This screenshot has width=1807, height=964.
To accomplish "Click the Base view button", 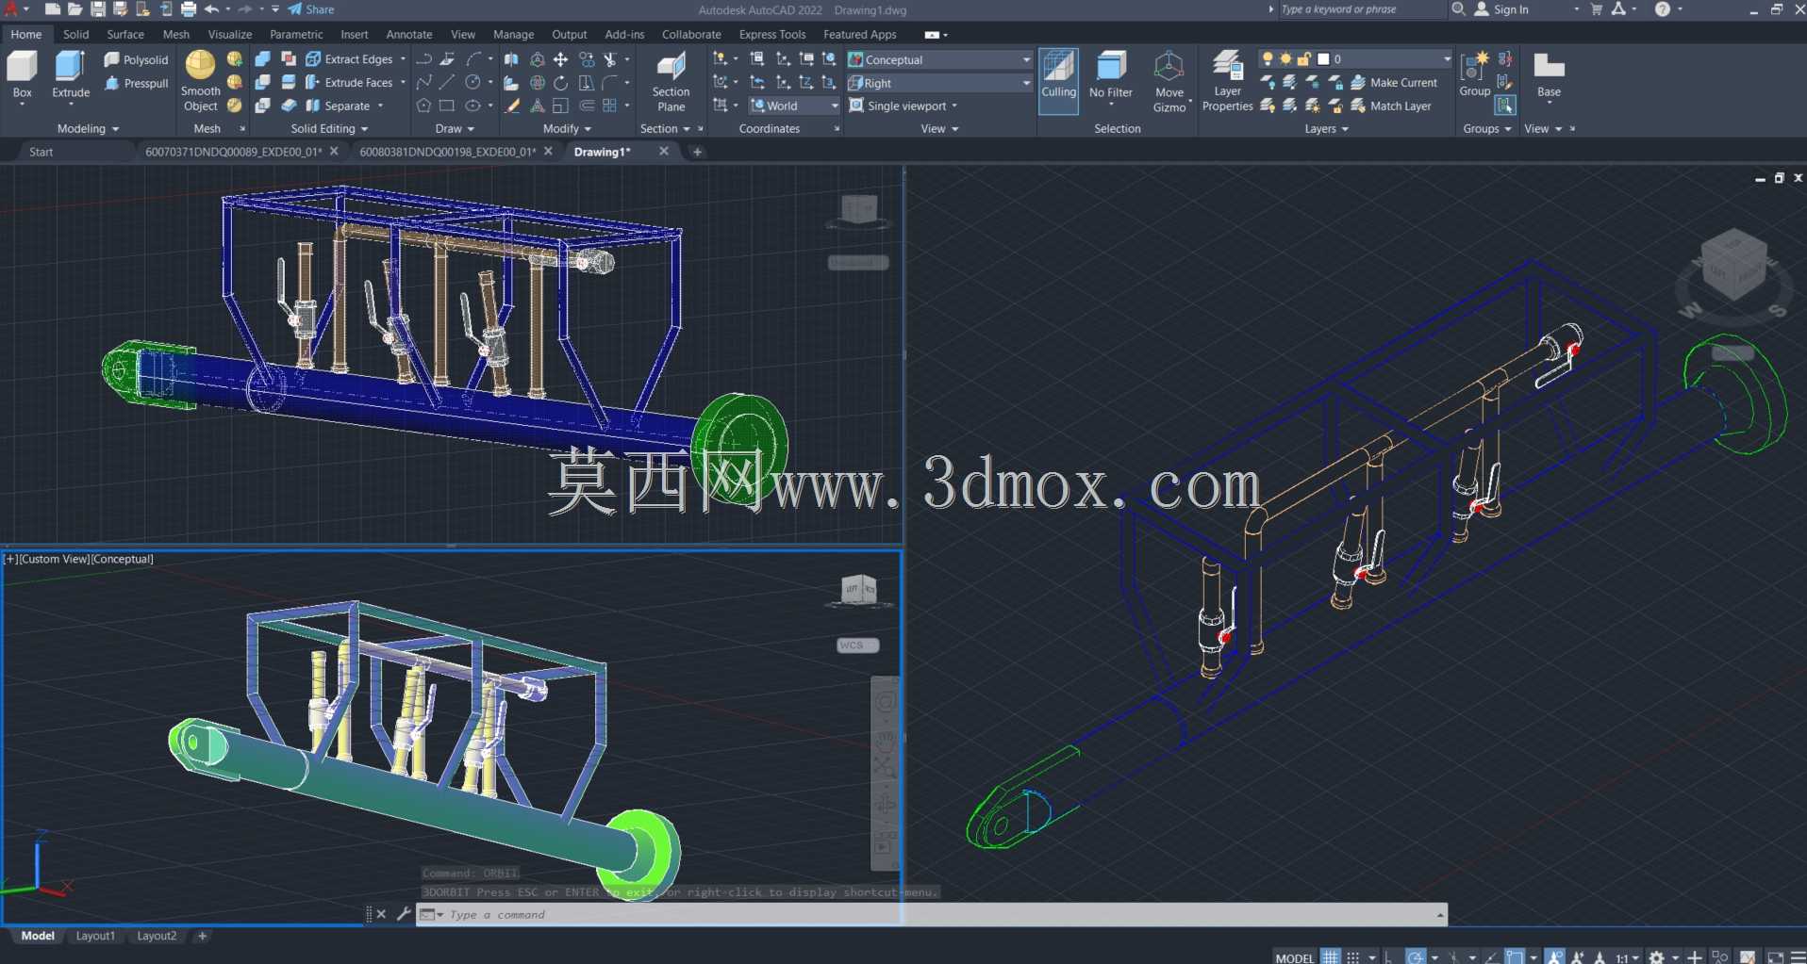I will 1549,77.
